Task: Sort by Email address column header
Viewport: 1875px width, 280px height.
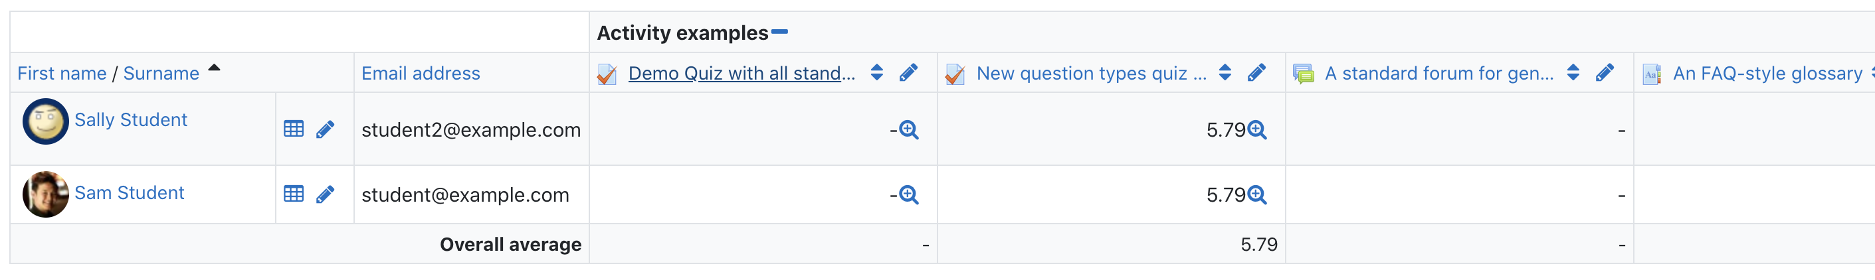Action: tap(421, 74)
